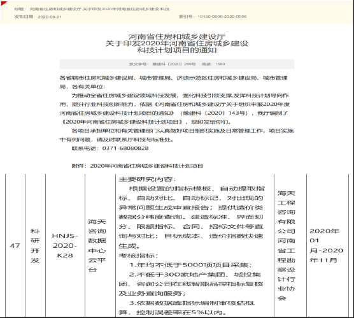The width and height of the screenshot is (354, 318).
Task: Click the line starting 各项目承担单位和有关管理部门
Action: [x=183, y=131]
